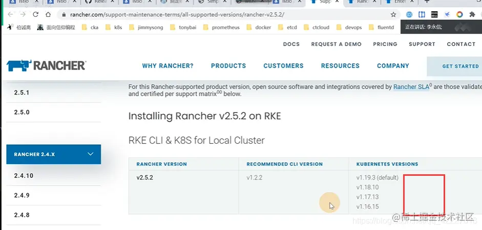
Task: Switch to the Enter tab
Action: tap(400, 2)
